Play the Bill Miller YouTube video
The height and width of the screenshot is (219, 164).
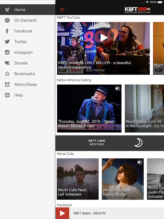104,38
